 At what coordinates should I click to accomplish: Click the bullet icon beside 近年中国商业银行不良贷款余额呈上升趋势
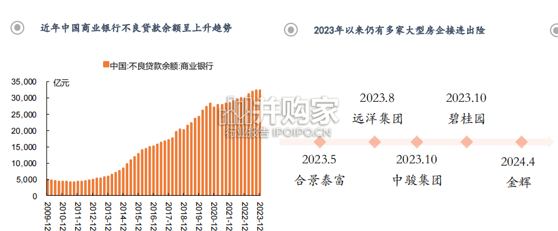17,27
